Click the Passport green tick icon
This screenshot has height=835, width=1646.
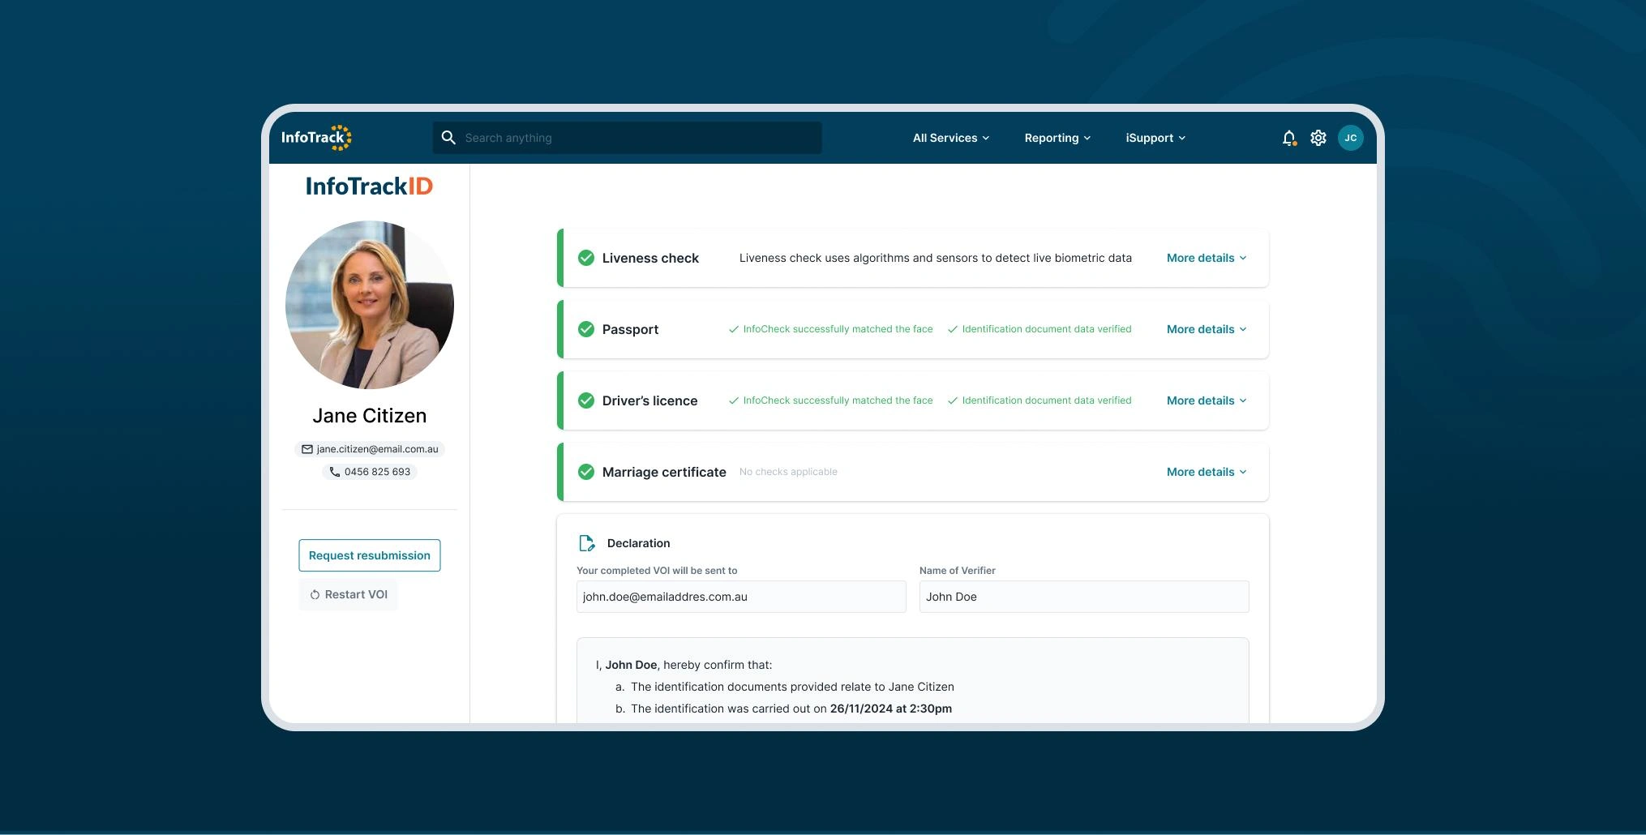[x=586, y=329]
